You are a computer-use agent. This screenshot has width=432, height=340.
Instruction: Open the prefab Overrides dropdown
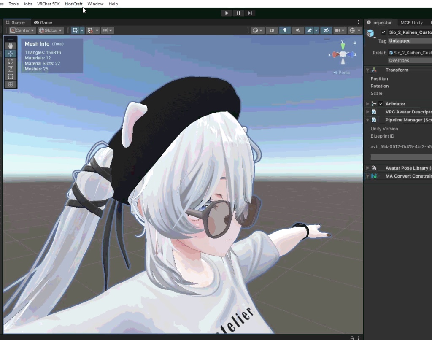point(410,60)
